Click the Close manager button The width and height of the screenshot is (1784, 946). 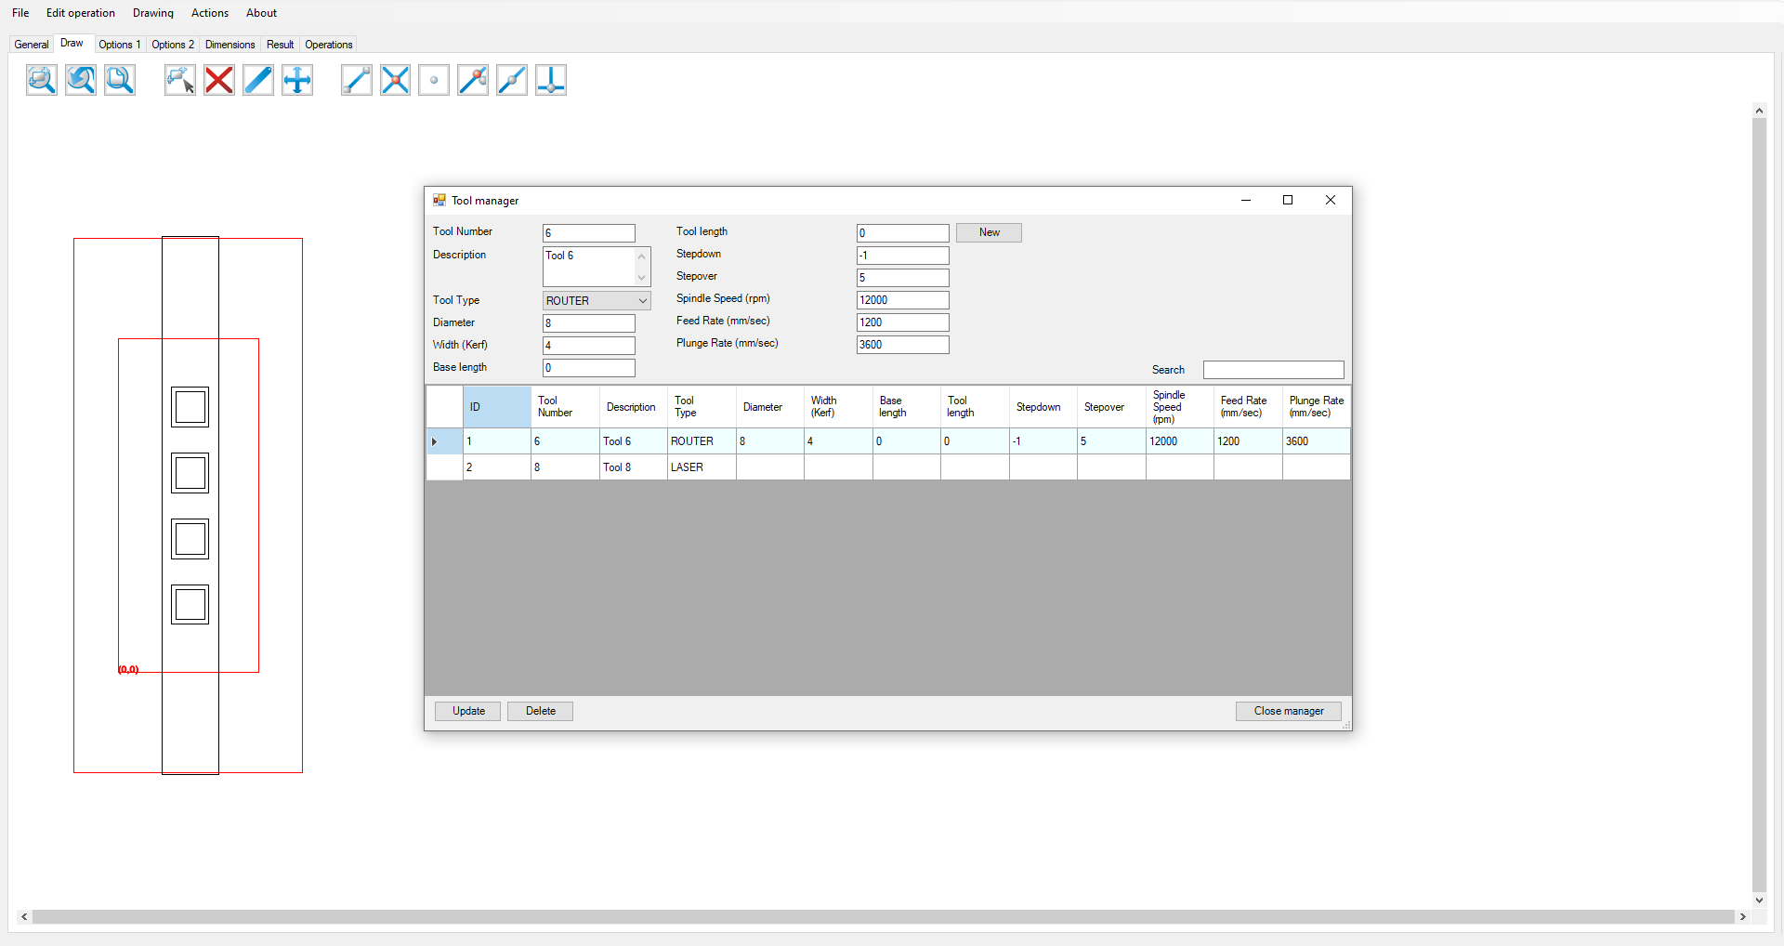1288,711
